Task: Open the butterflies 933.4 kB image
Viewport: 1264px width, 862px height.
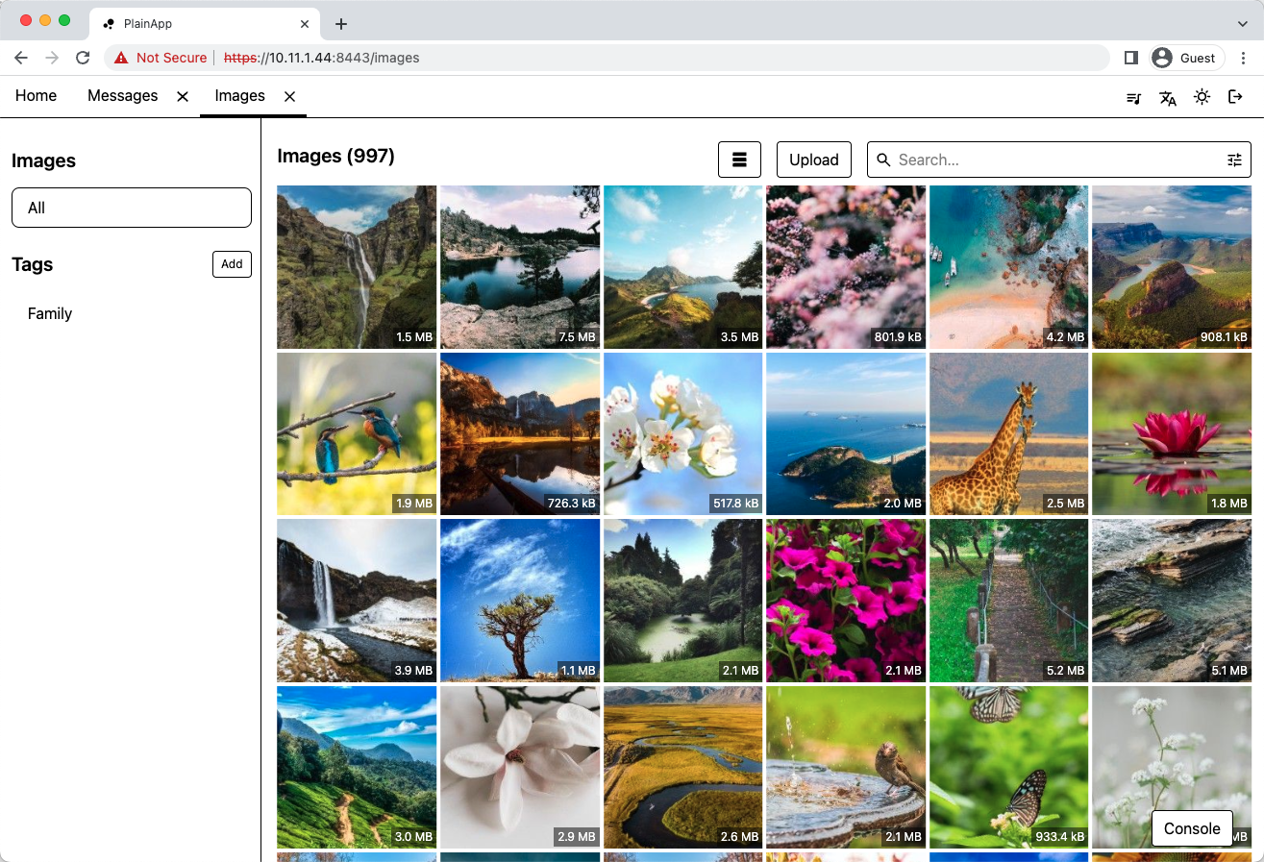Action: point(1009,767)
